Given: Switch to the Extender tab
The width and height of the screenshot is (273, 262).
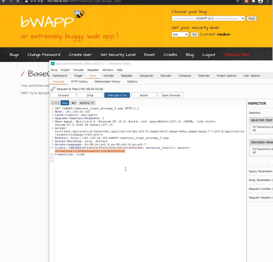Looking at the screenshot, I should 204,75.
